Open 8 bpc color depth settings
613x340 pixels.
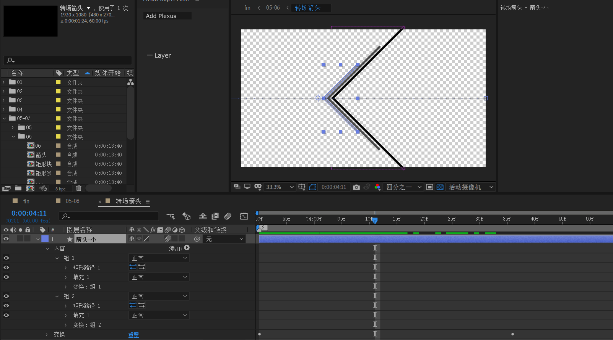[60, 189]
